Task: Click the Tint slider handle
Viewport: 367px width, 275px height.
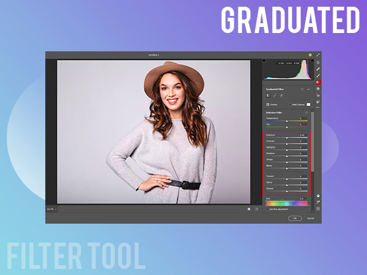Action: tap(287, 128)
